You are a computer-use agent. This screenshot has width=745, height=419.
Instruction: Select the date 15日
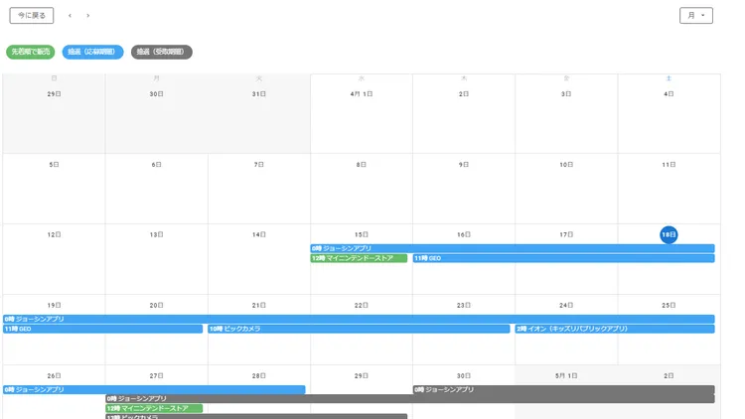coord(362,234)
